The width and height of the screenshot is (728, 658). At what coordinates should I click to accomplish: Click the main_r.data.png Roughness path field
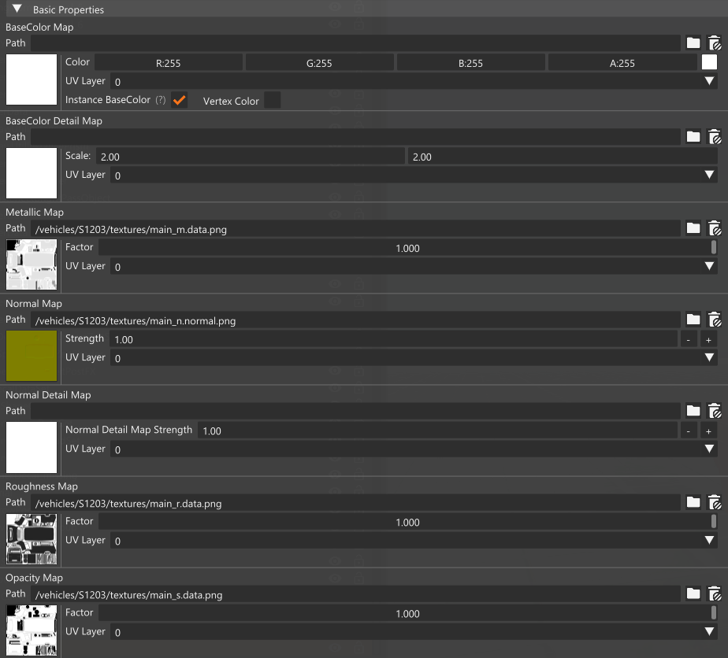355,503
